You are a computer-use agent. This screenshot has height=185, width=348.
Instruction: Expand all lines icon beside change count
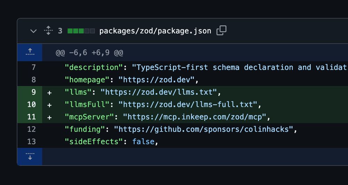click(x=48, y=31)
